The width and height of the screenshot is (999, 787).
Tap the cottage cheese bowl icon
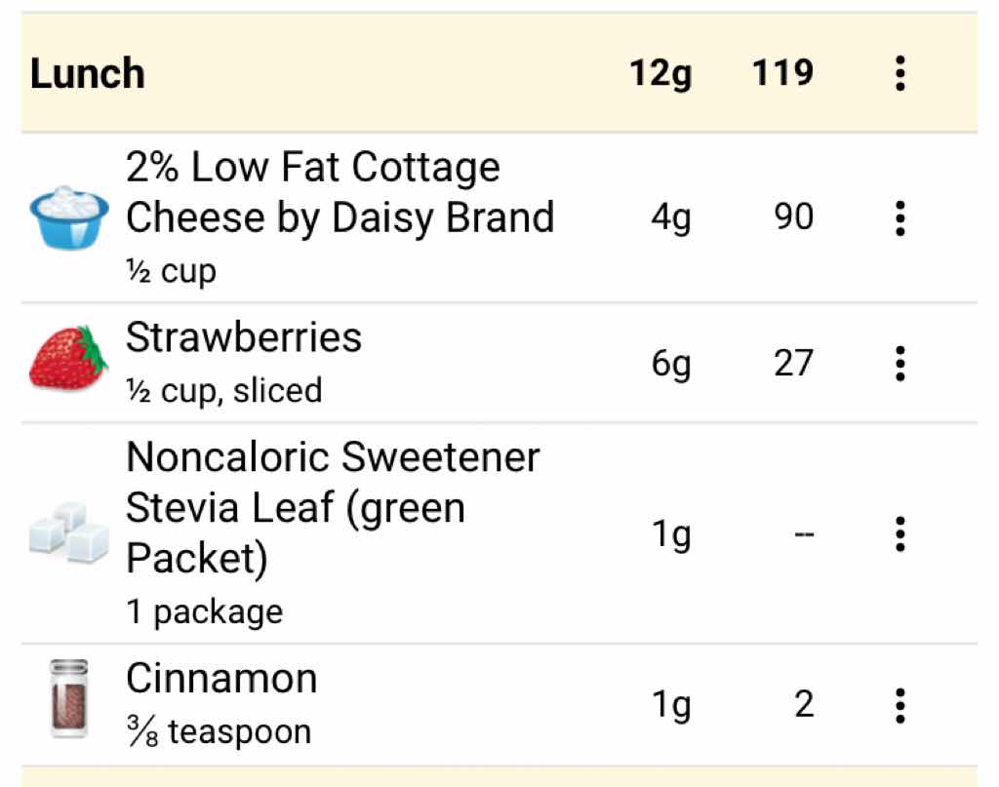pos(68,217)
